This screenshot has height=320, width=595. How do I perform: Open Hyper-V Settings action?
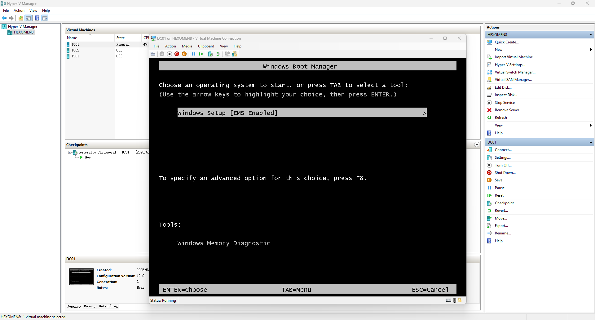tap(510, 65)
